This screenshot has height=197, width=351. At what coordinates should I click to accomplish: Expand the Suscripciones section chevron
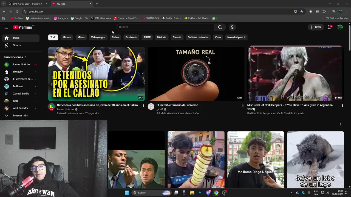point(26,57)
